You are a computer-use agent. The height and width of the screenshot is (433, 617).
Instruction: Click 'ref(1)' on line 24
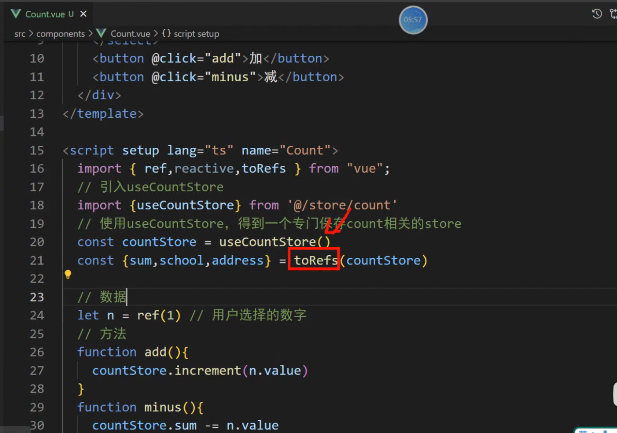point(159,315)
